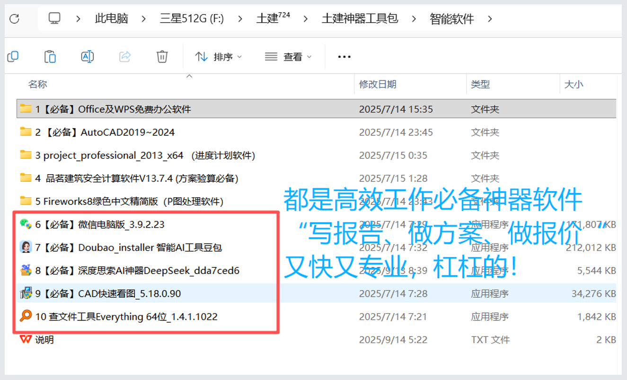The width and height of the screenshot is (627, 380).
Task: Expand the chevron after 智能软件 breadcrumb
Action: pyautogui.click(x=490, y=19)
